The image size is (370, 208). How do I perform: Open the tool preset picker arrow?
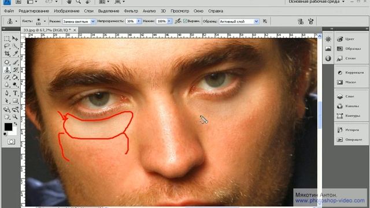pos(16,21)
